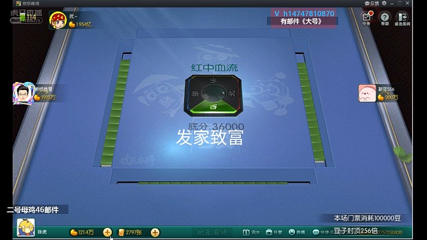The width and height of the screenshot is (427, 240).
Task: Click the bean icon showing 121.4万
Action: (x=74, y=233)
